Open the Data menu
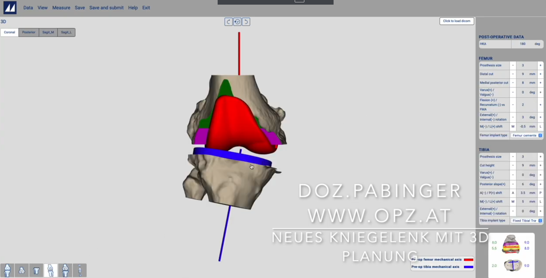This screenshot has height=278, width=546. tap(28, 8)
